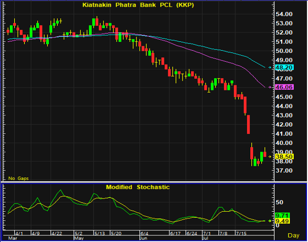This screenshot has height=242, width=308.
Task: Click the 40.00 price axis label
Action: 284,143
